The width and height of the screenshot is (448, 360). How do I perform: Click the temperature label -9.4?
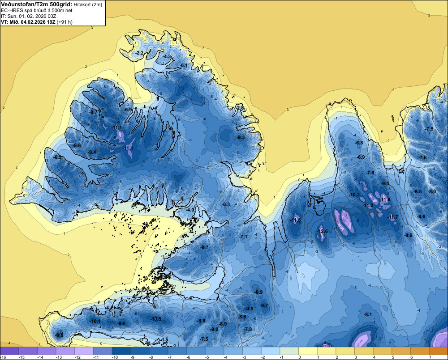point(92,152)
